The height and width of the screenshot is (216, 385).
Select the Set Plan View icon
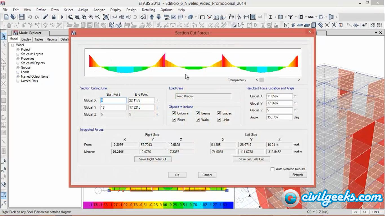coord(121,17)
